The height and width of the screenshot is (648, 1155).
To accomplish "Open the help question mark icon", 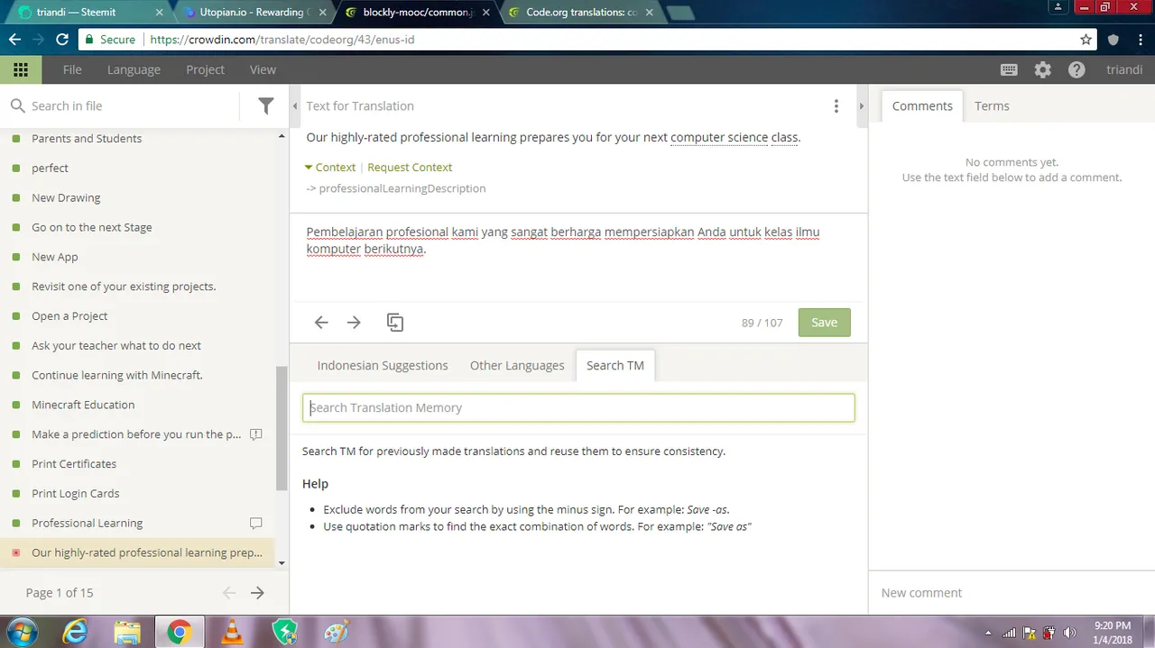I will coord(1076,69).
